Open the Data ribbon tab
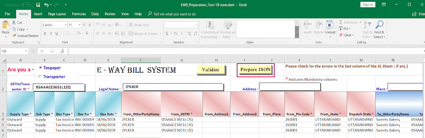The width and height of the screenshot is (425, 138). (x=95, y=14)
